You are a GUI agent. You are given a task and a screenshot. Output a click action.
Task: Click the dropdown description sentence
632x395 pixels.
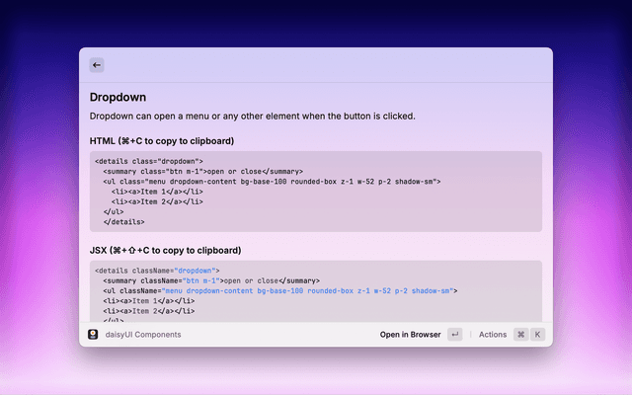pos(252,117)
